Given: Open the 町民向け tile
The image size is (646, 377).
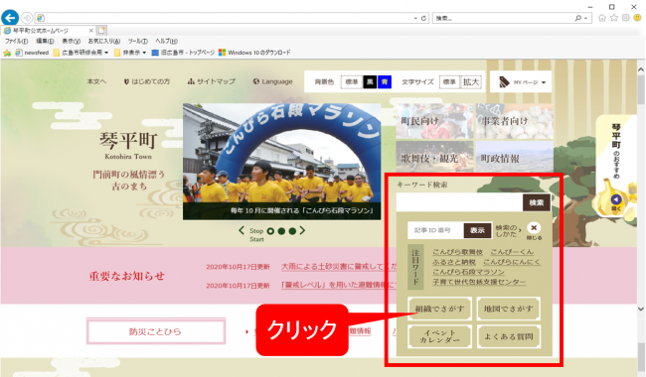Looking at the screenshot, I should (x=434, y=121).
